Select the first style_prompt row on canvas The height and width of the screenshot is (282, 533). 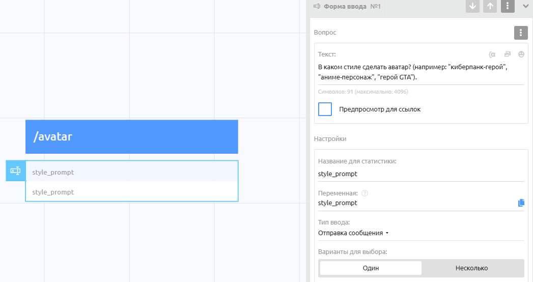131,172
